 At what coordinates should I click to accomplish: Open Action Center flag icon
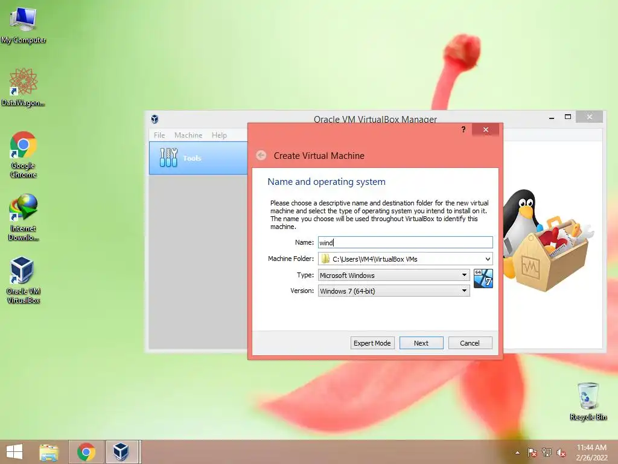pos(532,453)
